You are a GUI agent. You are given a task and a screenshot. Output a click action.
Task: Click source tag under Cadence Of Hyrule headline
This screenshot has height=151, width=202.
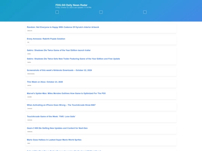[x=30, y=31]
